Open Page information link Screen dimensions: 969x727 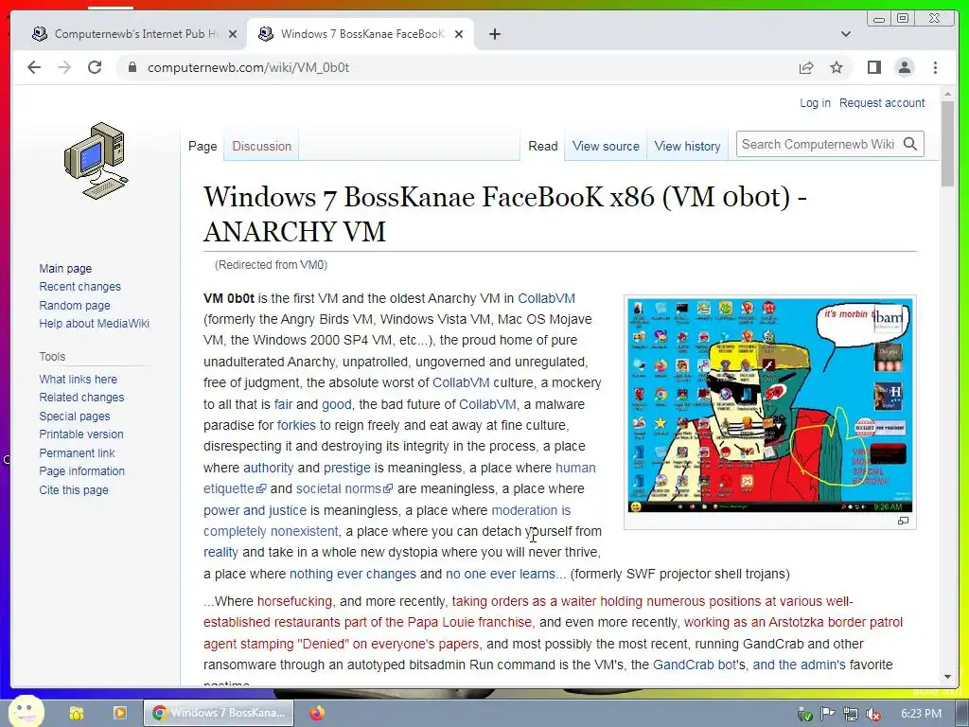coord(81,471)
